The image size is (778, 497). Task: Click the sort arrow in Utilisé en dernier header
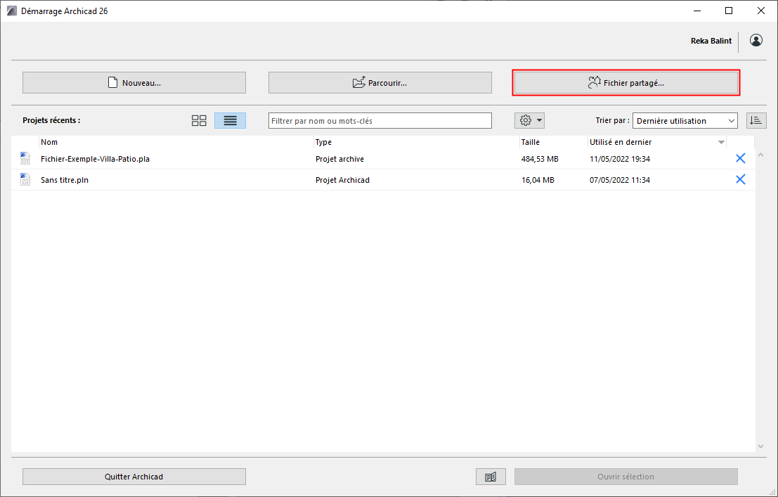click(x=722, y=143)
